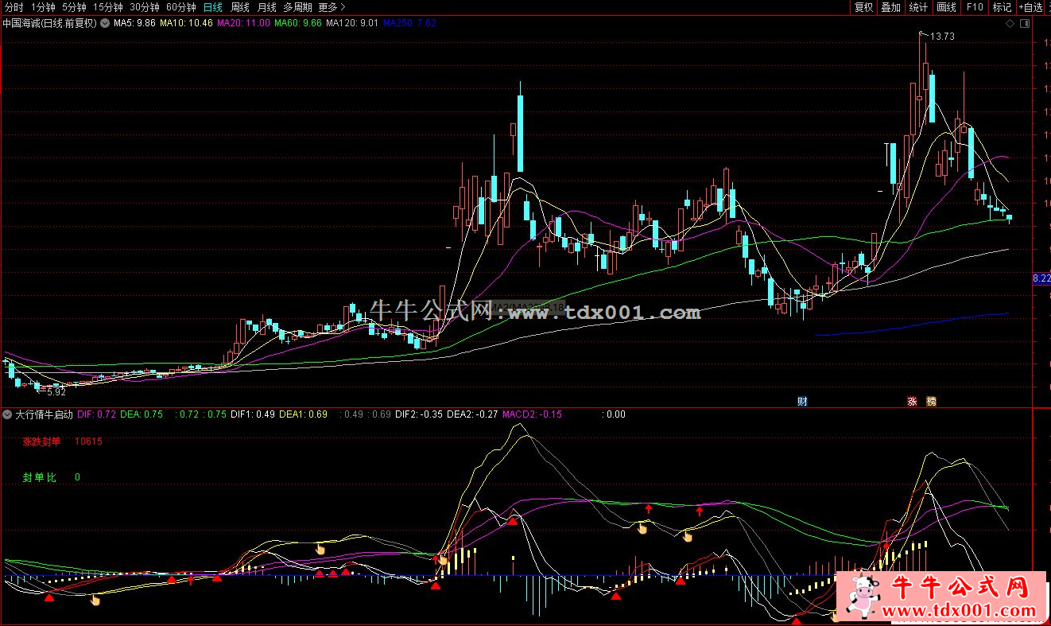Expand indicator dropdown beside 大行情牛启动
The width and height of the screenshot is (1051, 626).
(8, 414)
